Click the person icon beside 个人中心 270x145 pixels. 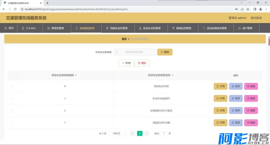23,28
